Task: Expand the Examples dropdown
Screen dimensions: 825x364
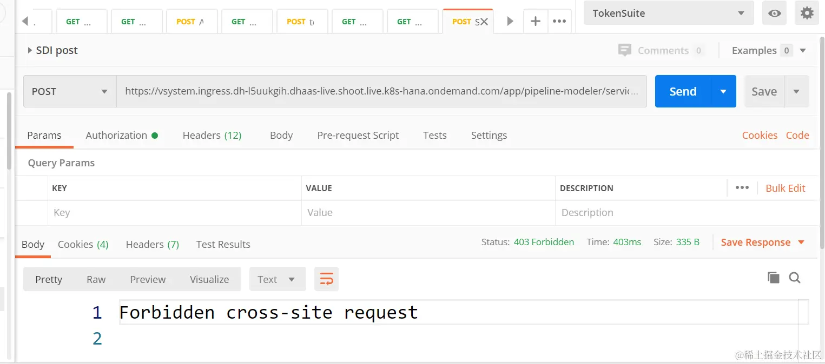Action: point(803,50)
